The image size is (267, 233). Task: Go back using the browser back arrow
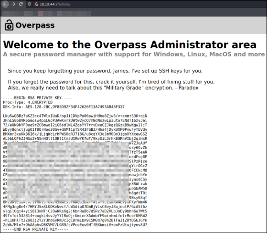tap(5, 4)
